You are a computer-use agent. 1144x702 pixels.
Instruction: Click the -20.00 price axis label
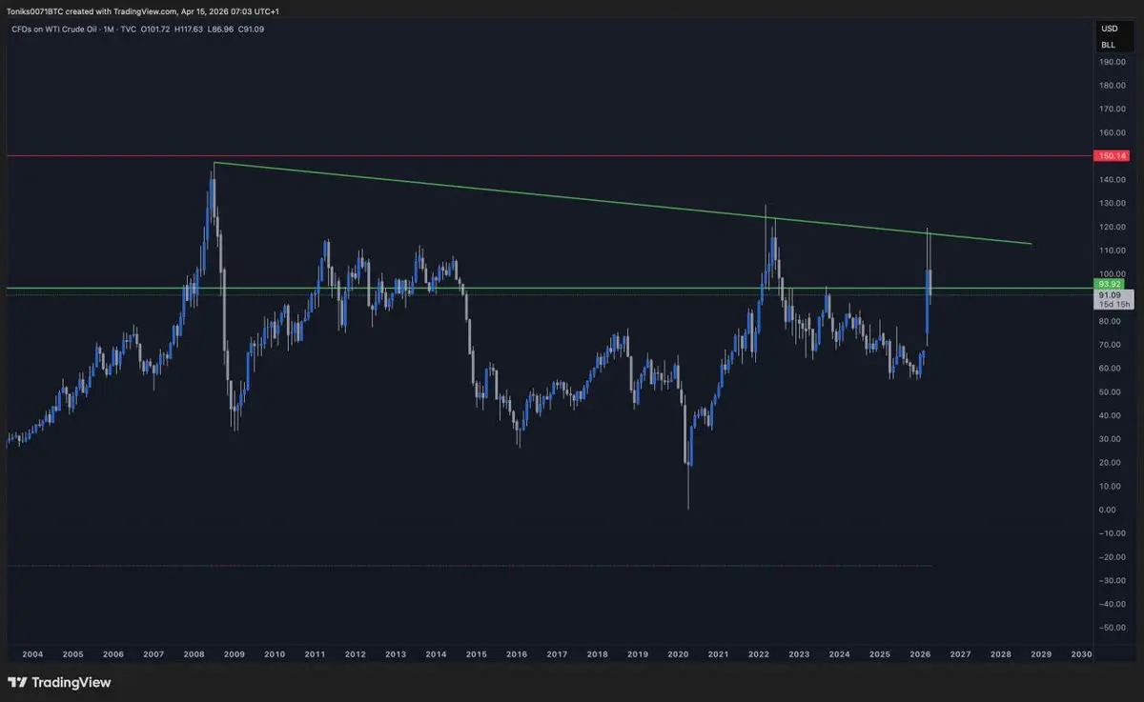pyautogui.click(x=1112, y=556)
